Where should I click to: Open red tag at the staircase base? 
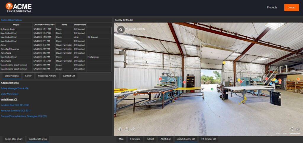pos(267,79)
